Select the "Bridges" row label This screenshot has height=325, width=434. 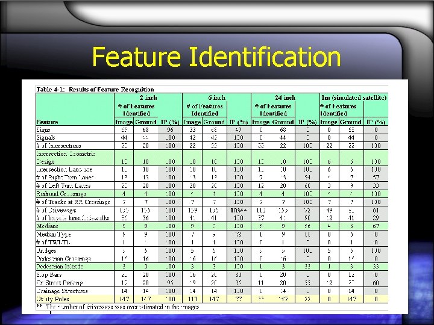[46, 250]
